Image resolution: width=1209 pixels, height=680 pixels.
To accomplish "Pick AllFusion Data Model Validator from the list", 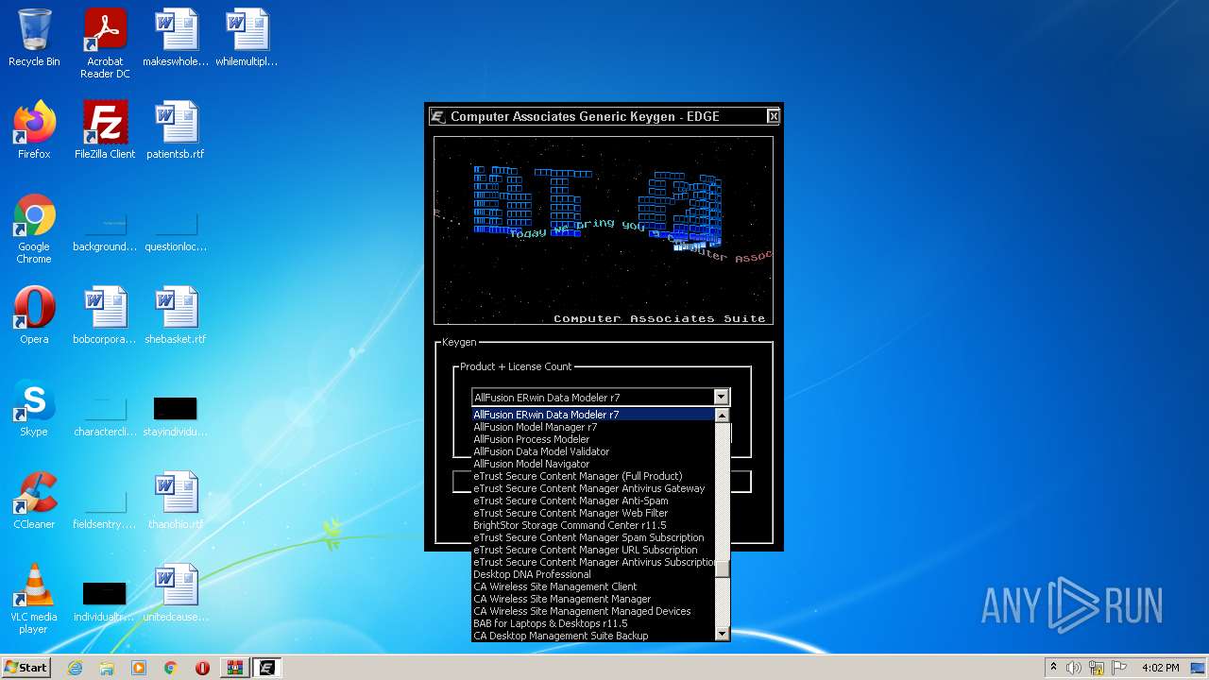I will click(x=593, y=451).
